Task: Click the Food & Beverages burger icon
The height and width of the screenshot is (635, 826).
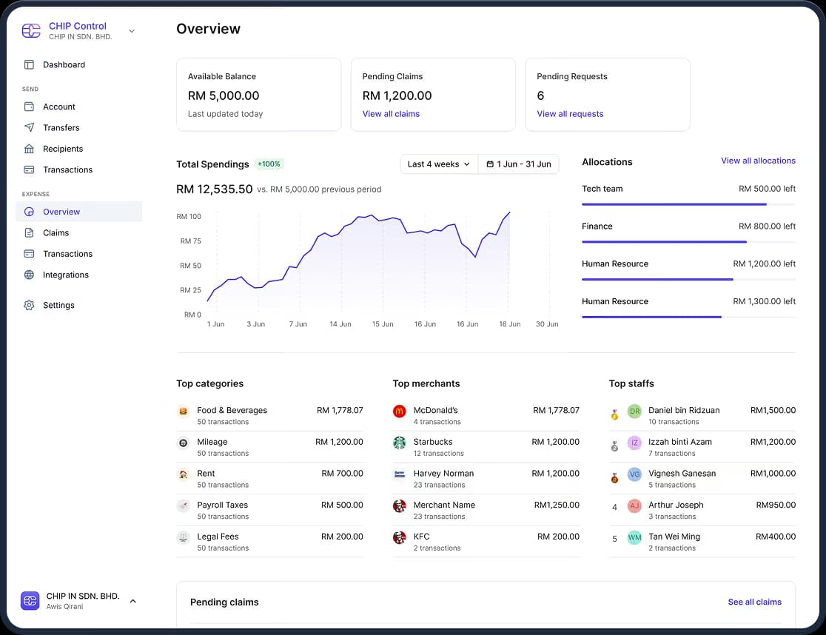Action: (183, 411)
